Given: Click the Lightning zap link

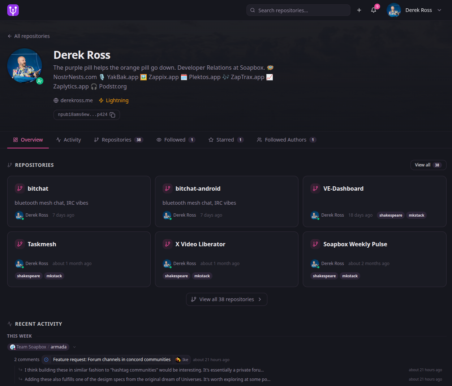Looking at the screenshot, I should point(114,100).
